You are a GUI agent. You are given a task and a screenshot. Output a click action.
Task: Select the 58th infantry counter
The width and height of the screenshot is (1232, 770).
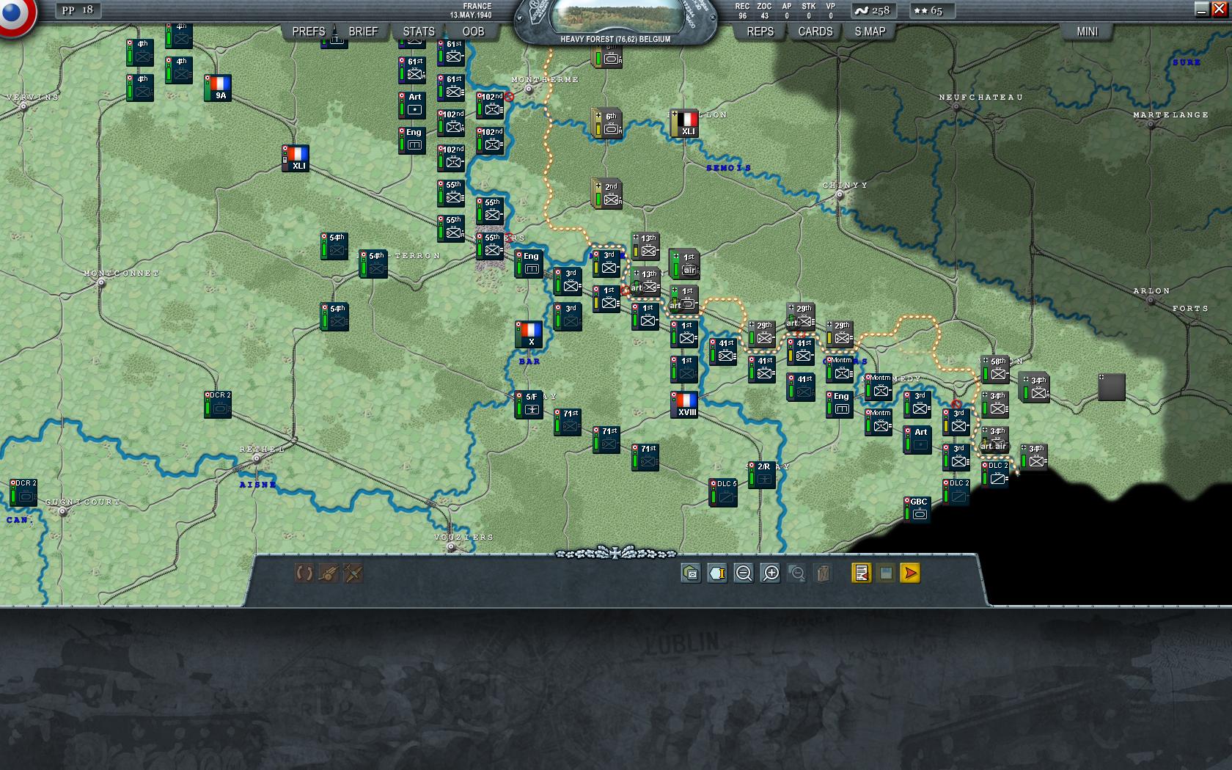(x=996, y=370)
